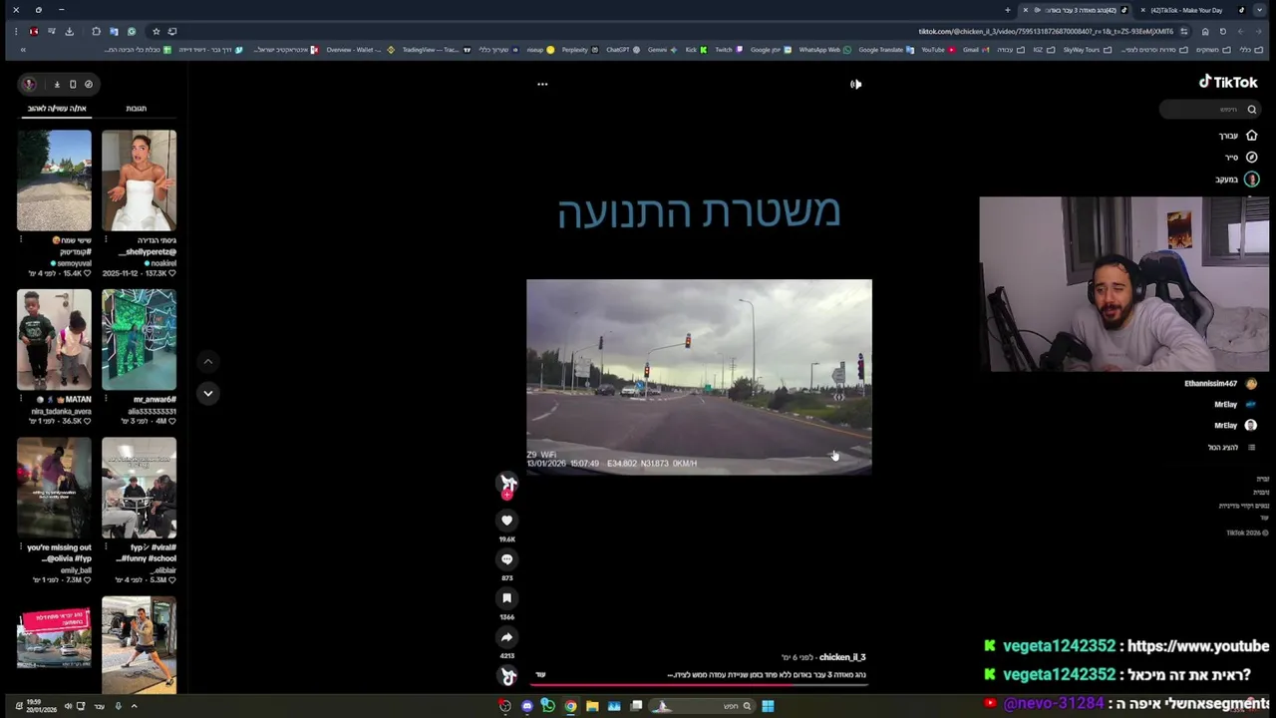Open the משחקים bookmarks folder
The height and width of the screenshot is (718, 1276).
tap(1213, 50)
